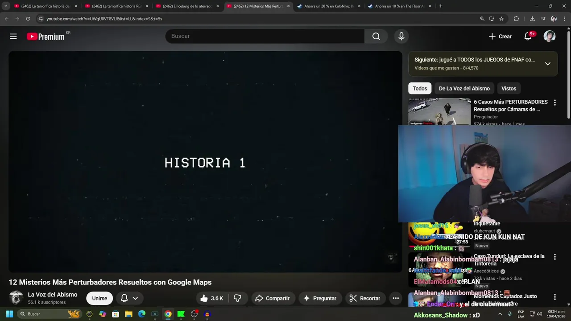Open the tab search dropdown arrow
This screenshot has width=571, height=321.
click(6, 6)
